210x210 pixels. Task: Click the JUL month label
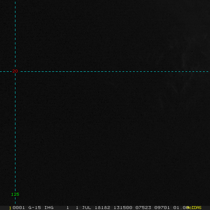(86, 208)
